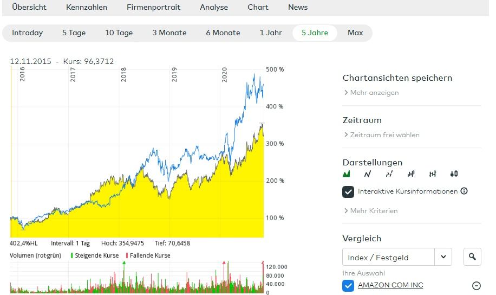Screen dimensions: 496x295
Task: Toggle the AMAZON COM INC checkbox
Action: point(348,285)
